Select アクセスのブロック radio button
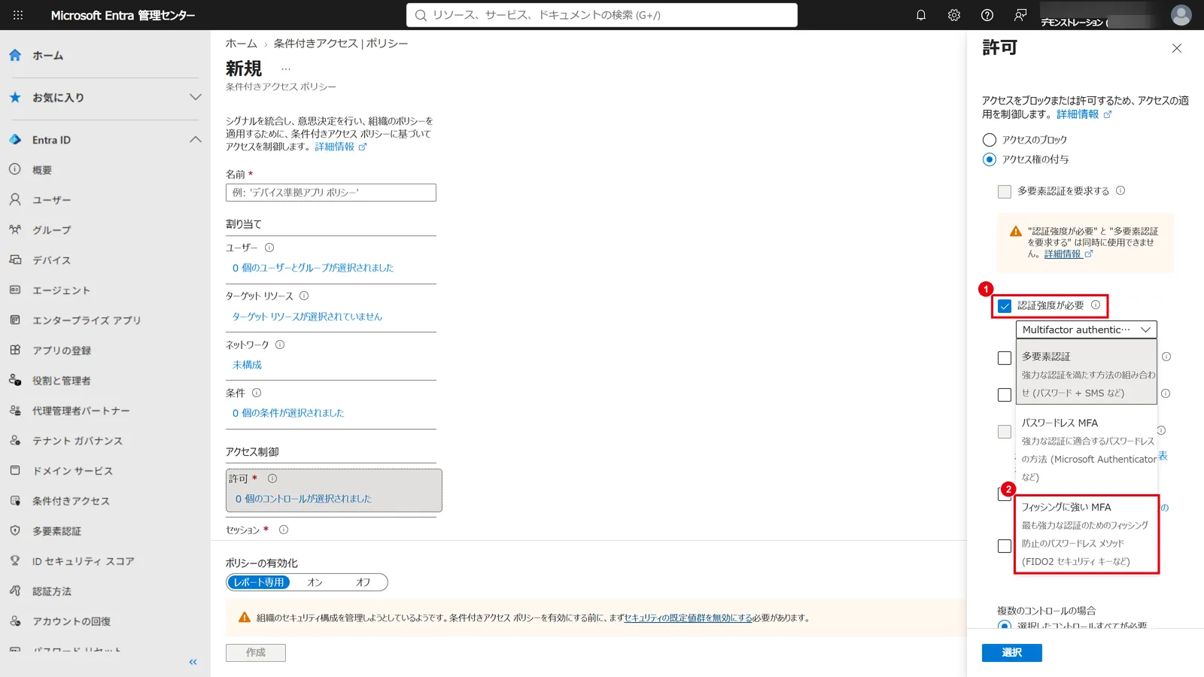Image resolution: width=1204 pixels, height=677 pixels. click(x=990, y=140)
